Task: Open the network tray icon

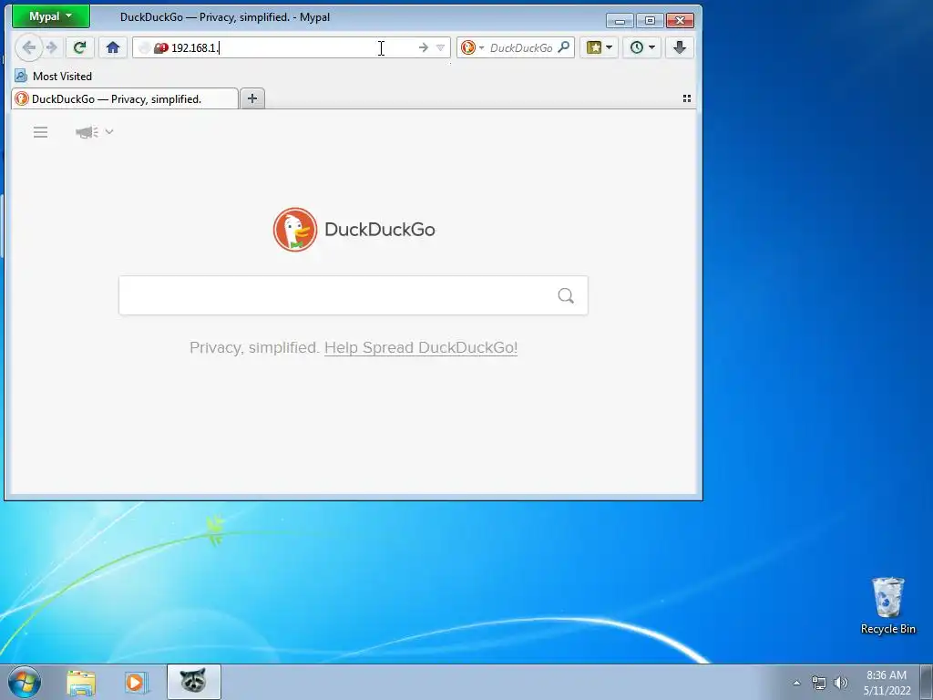Action: (819, 683)
